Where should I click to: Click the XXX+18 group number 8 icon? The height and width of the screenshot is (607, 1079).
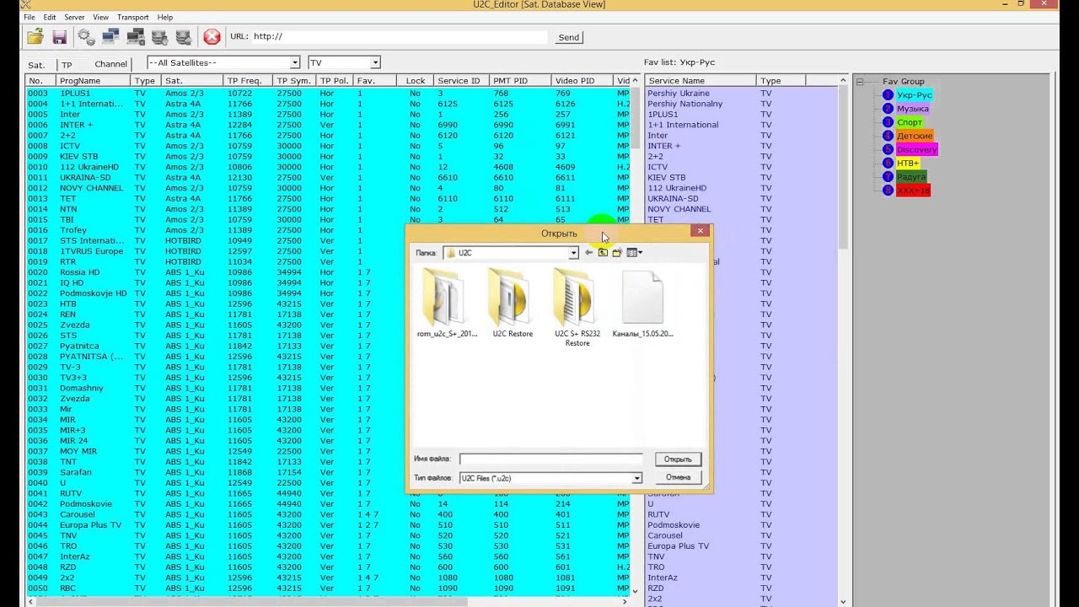click(888, 191)
